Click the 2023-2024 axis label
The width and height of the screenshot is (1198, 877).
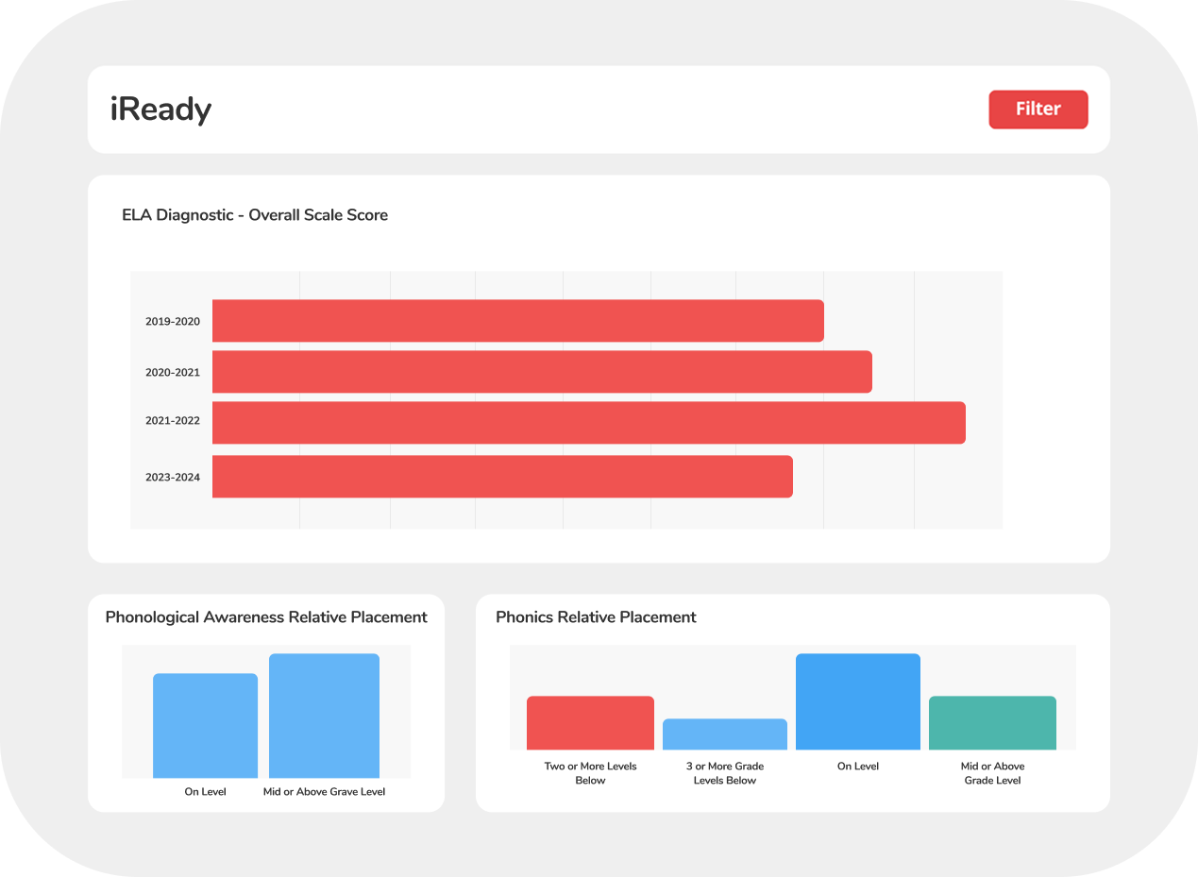coord(173,478)
